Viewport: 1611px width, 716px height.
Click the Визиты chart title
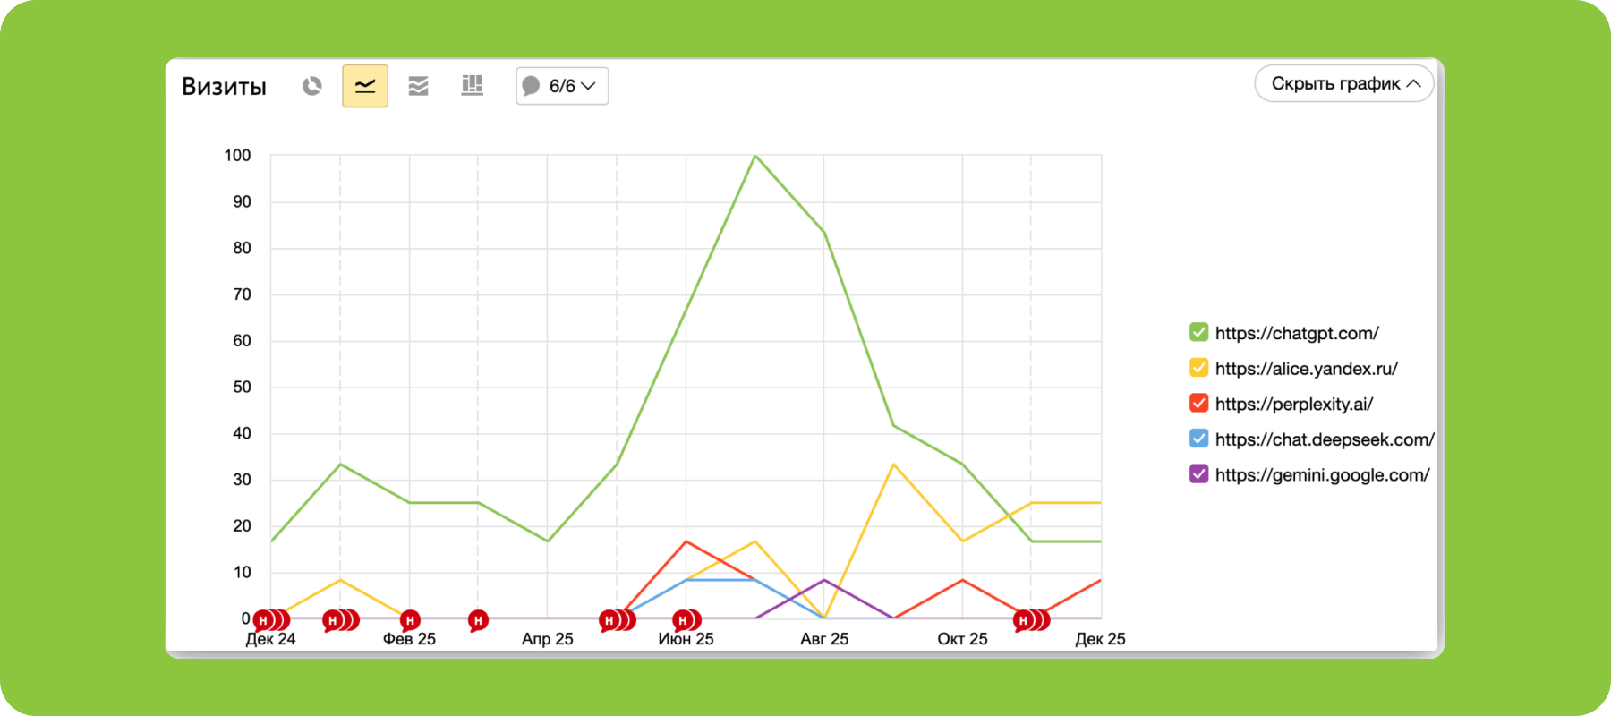click(x=224, y=86)
